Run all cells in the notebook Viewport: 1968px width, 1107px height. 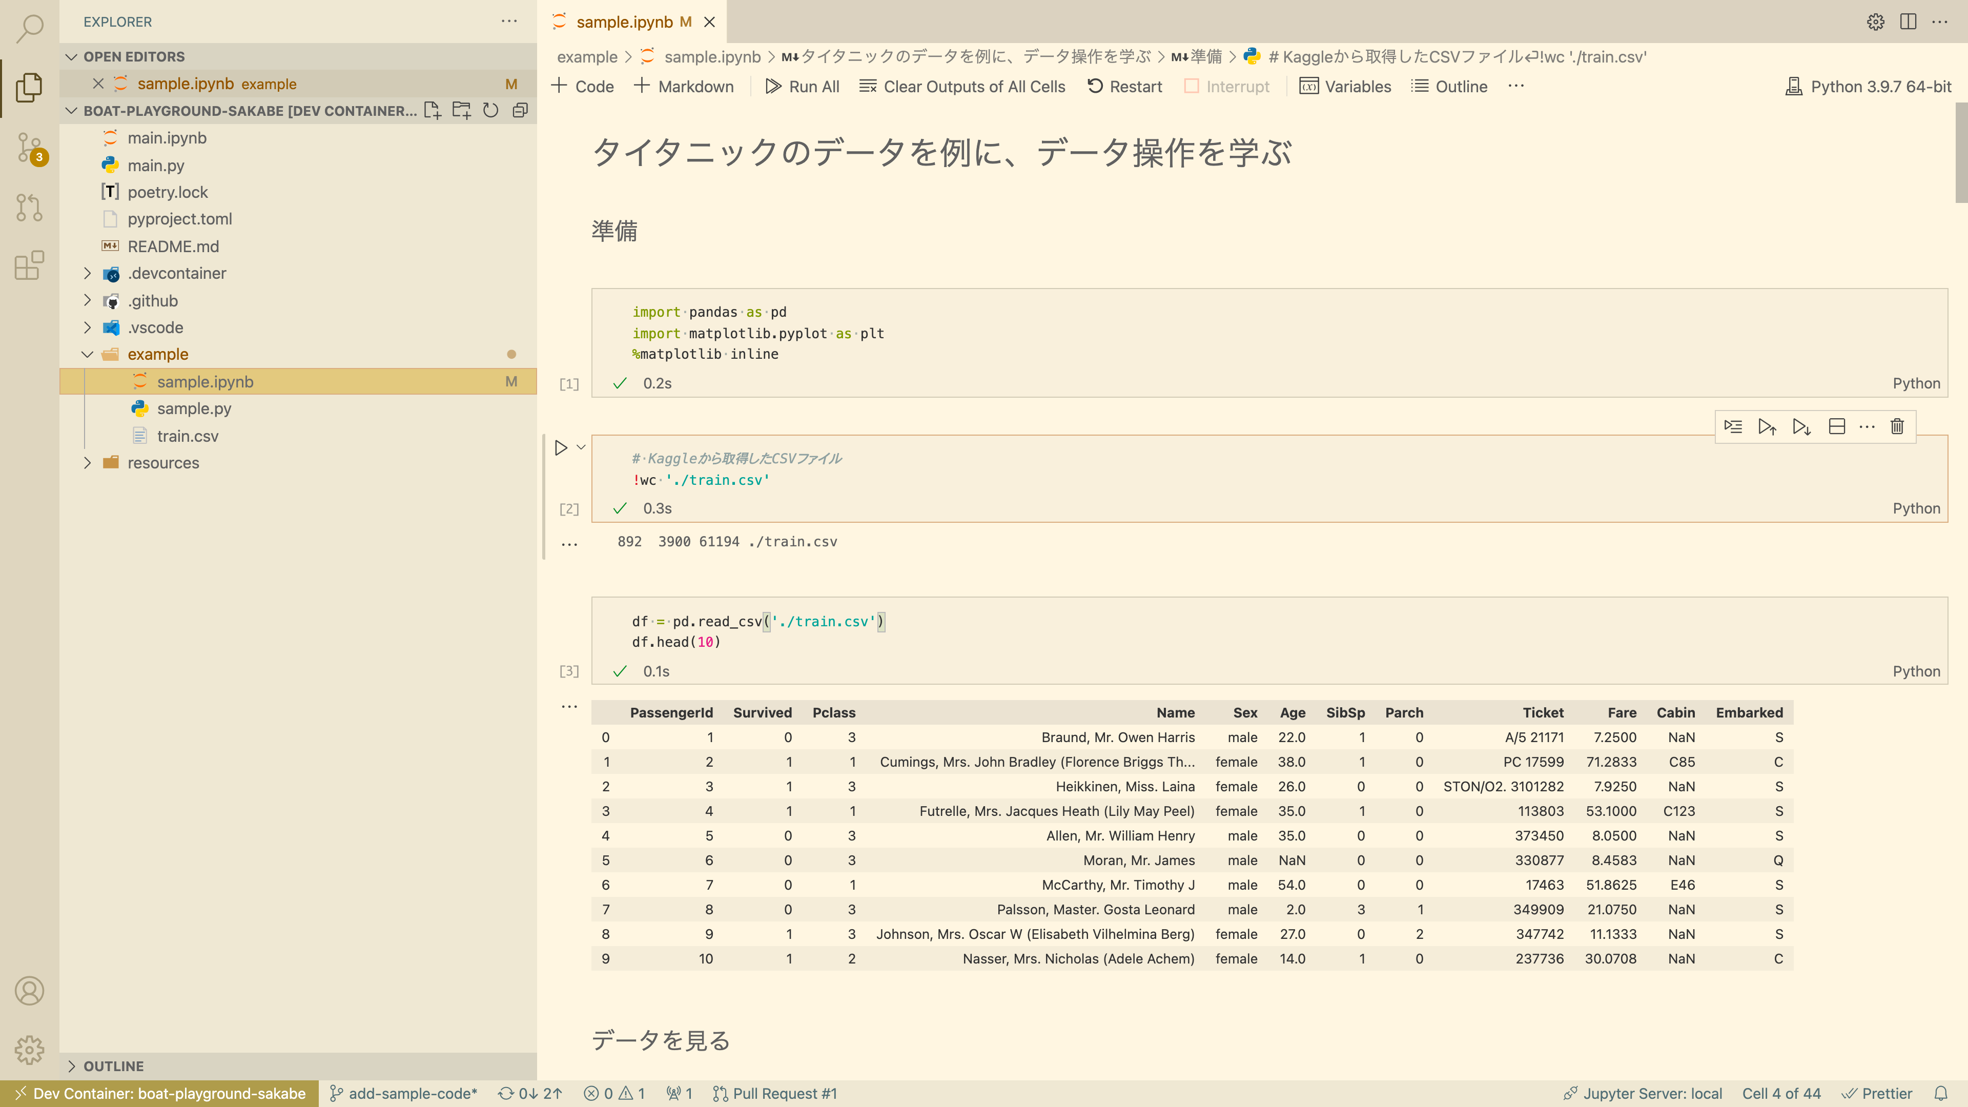pos(802,86)
